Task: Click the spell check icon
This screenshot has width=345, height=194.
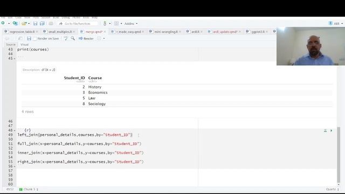Action: point(66,38)
